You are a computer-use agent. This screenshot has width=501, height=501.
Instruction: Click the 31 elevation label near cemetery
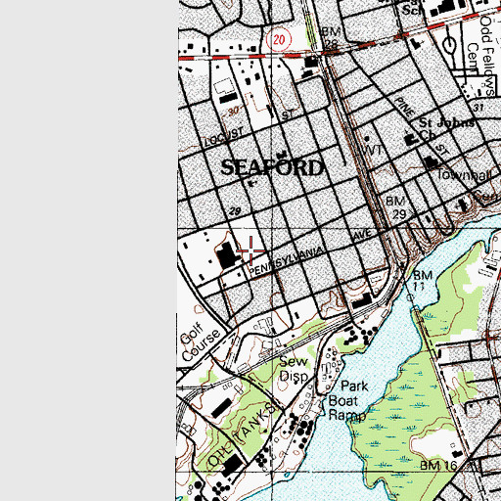pyautogui.click(x=478, y=108)
